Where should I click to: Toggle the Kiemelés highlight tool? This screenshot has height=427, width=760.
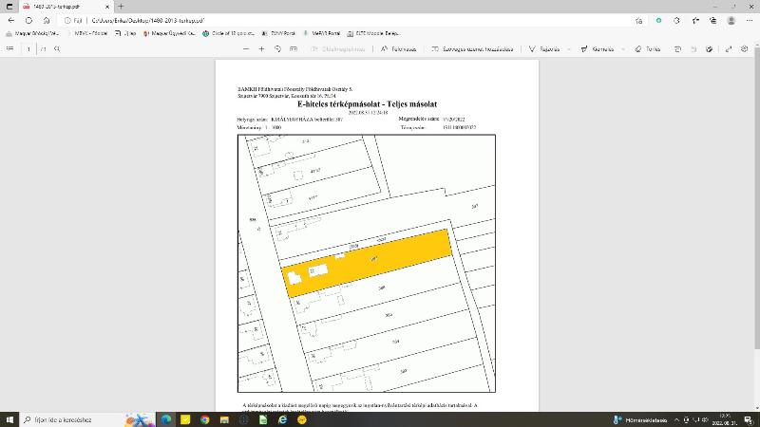pos(598,49)
